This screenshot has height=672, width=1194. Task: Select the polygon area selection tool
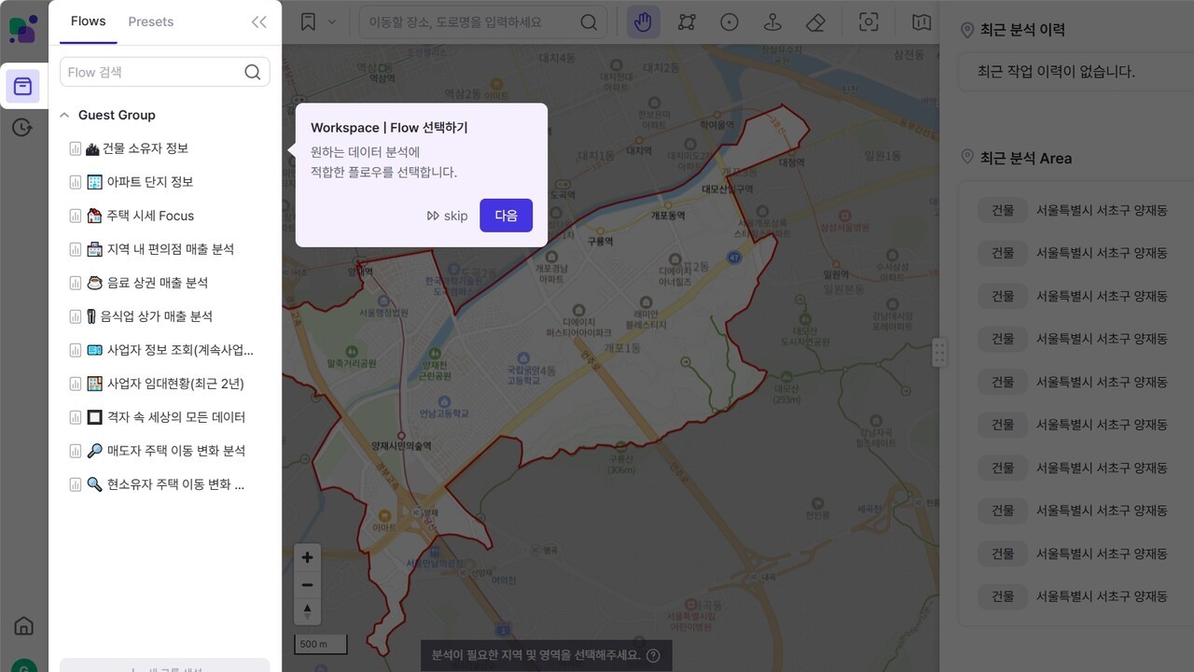pyautogui.click(x=686, y=21)
